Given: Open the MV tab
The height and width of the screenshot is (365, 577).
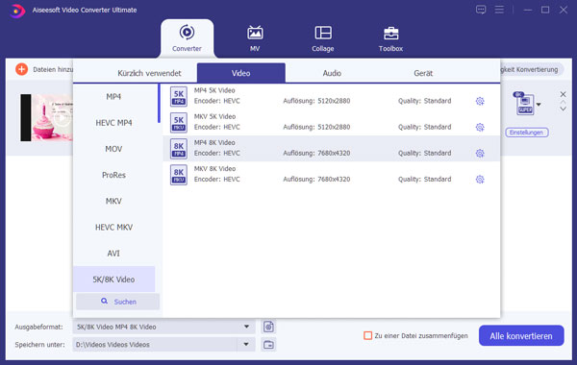Looking at the screenshot, I should pos(255,38).
